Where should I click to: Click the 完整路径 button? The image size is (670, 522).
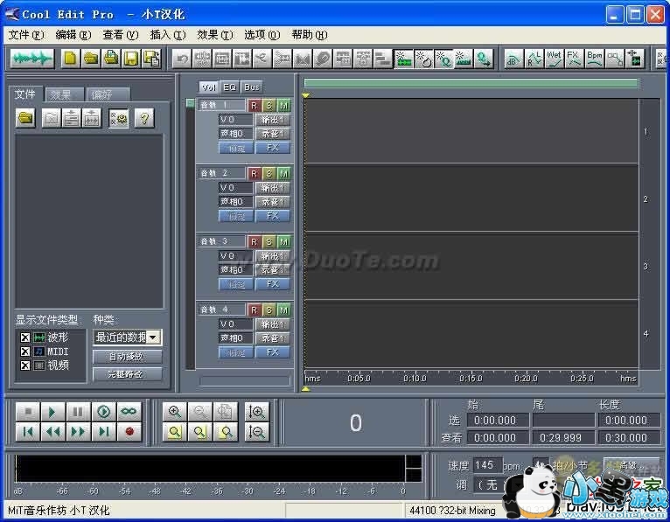127,374
